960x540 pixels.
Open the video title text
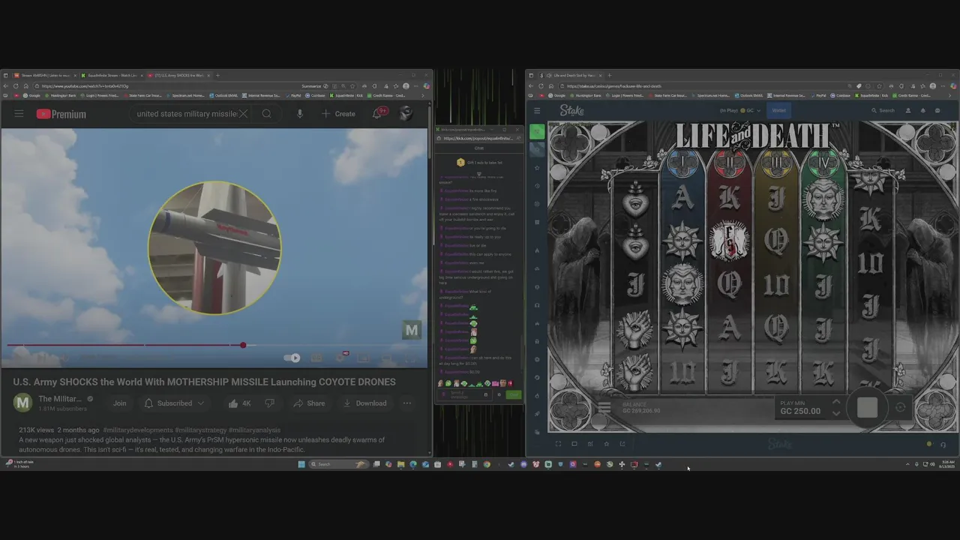click(204, 382)
